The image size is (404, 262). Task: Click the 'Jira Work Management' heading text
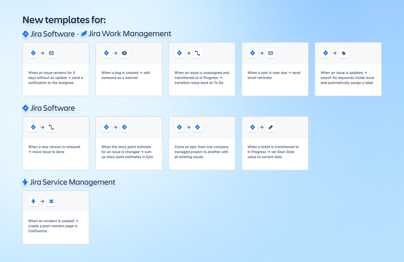130,34
